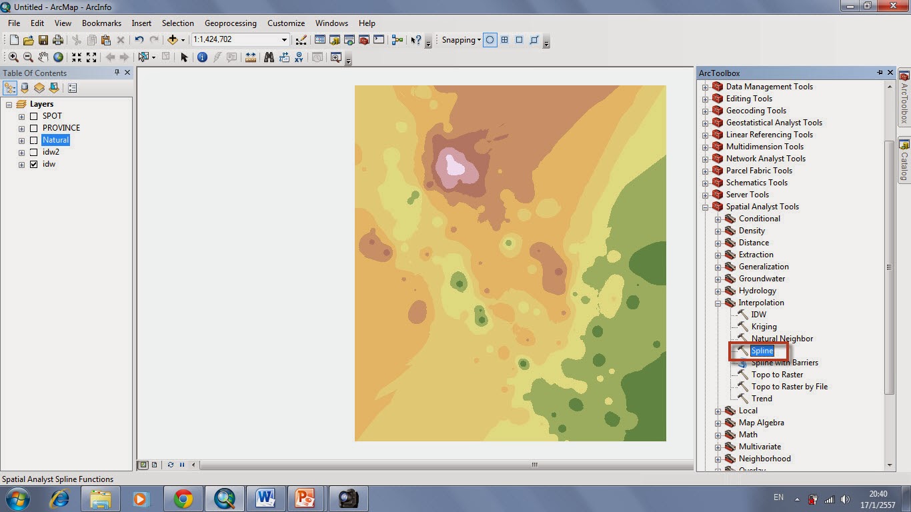Undo the last action
This screenshot has width=911, height=512.
click(139, 40)
